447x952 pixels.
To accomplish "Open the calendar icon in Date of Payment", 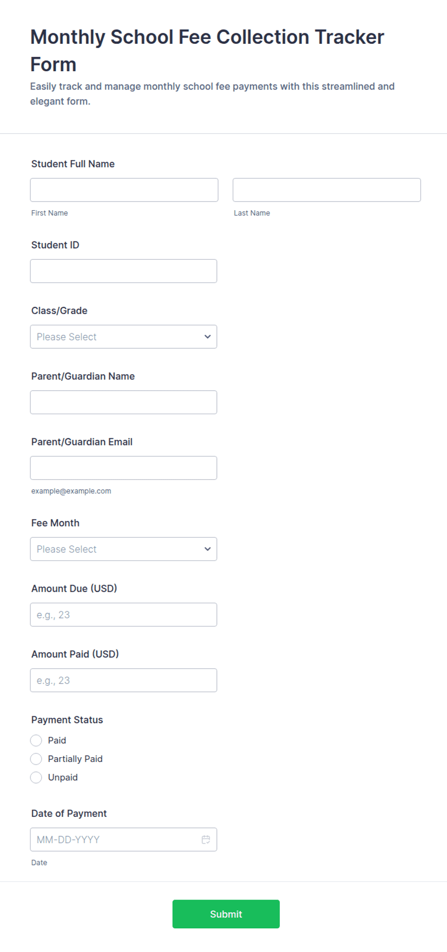I will [206, 839].
